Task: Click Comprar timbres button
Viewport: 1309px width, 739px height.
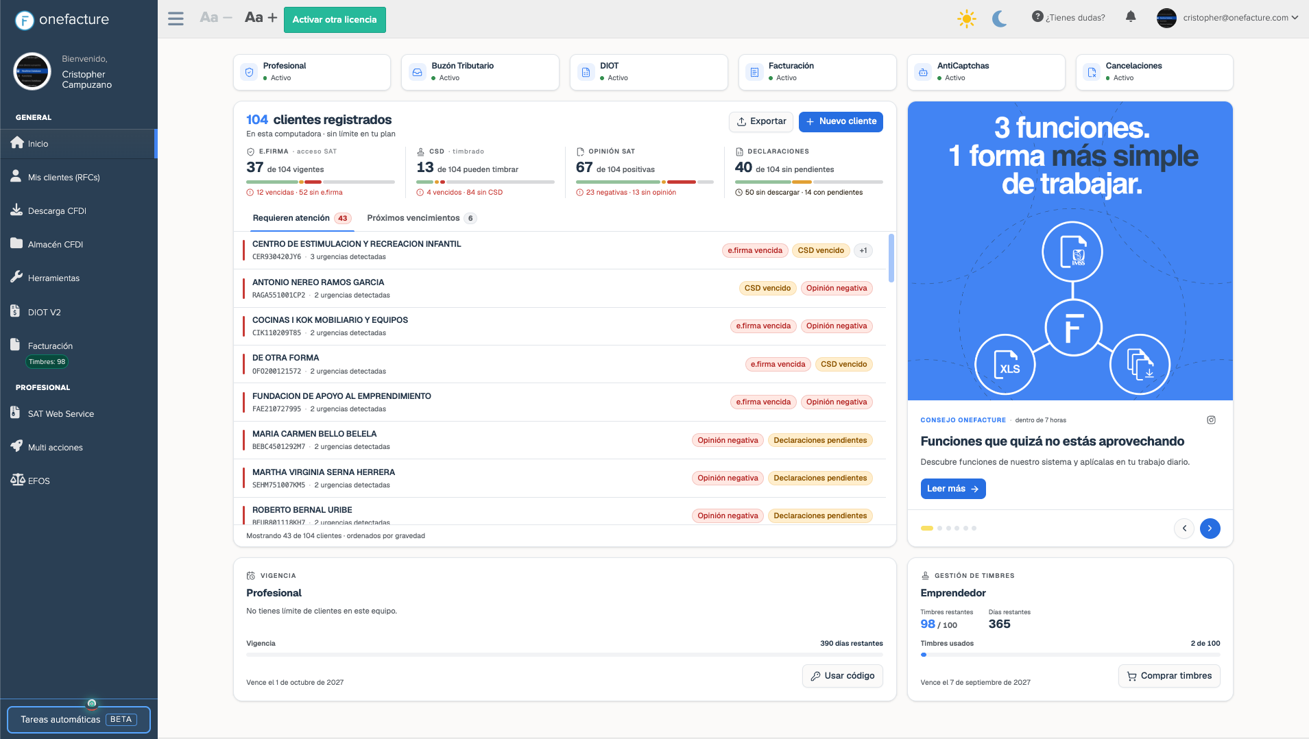Action: pos(1169,676)
